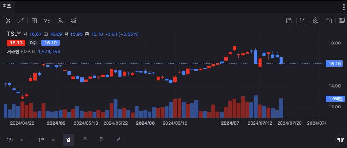The image size is (347, 148).
Task: Click the 2024/06 date label
Action: click(x=145, y=123)
